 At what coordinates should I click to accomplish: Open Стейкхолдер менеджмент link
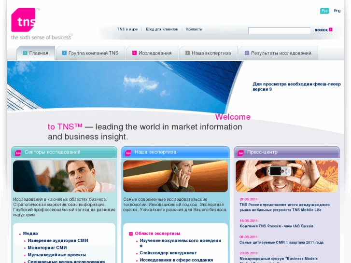click(x=168, y=253)
